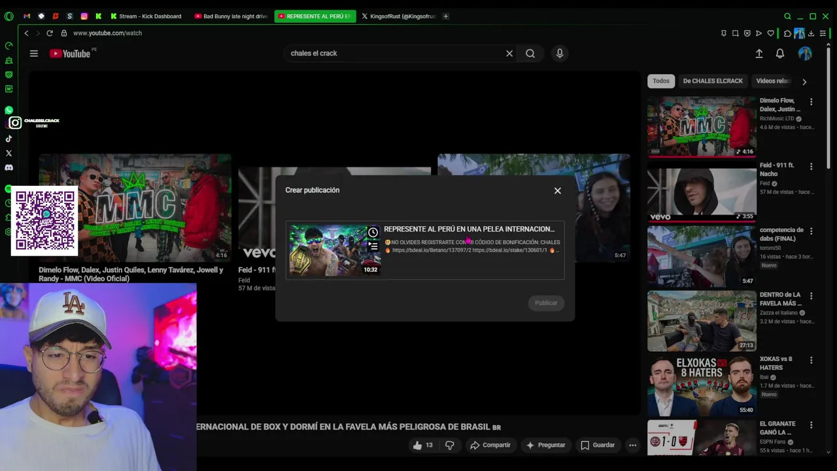The image size is (837, 471).
Task: Open the easy setup sliders icon
Action: pos(823,33)
